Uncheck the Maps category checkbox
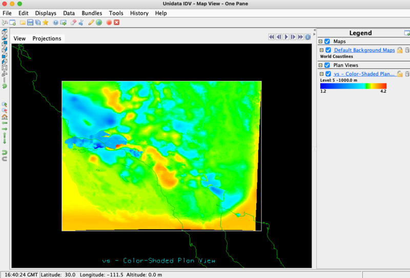Image resolution: width=410 pixels, height=278 pixels. (x=327, y=41)
